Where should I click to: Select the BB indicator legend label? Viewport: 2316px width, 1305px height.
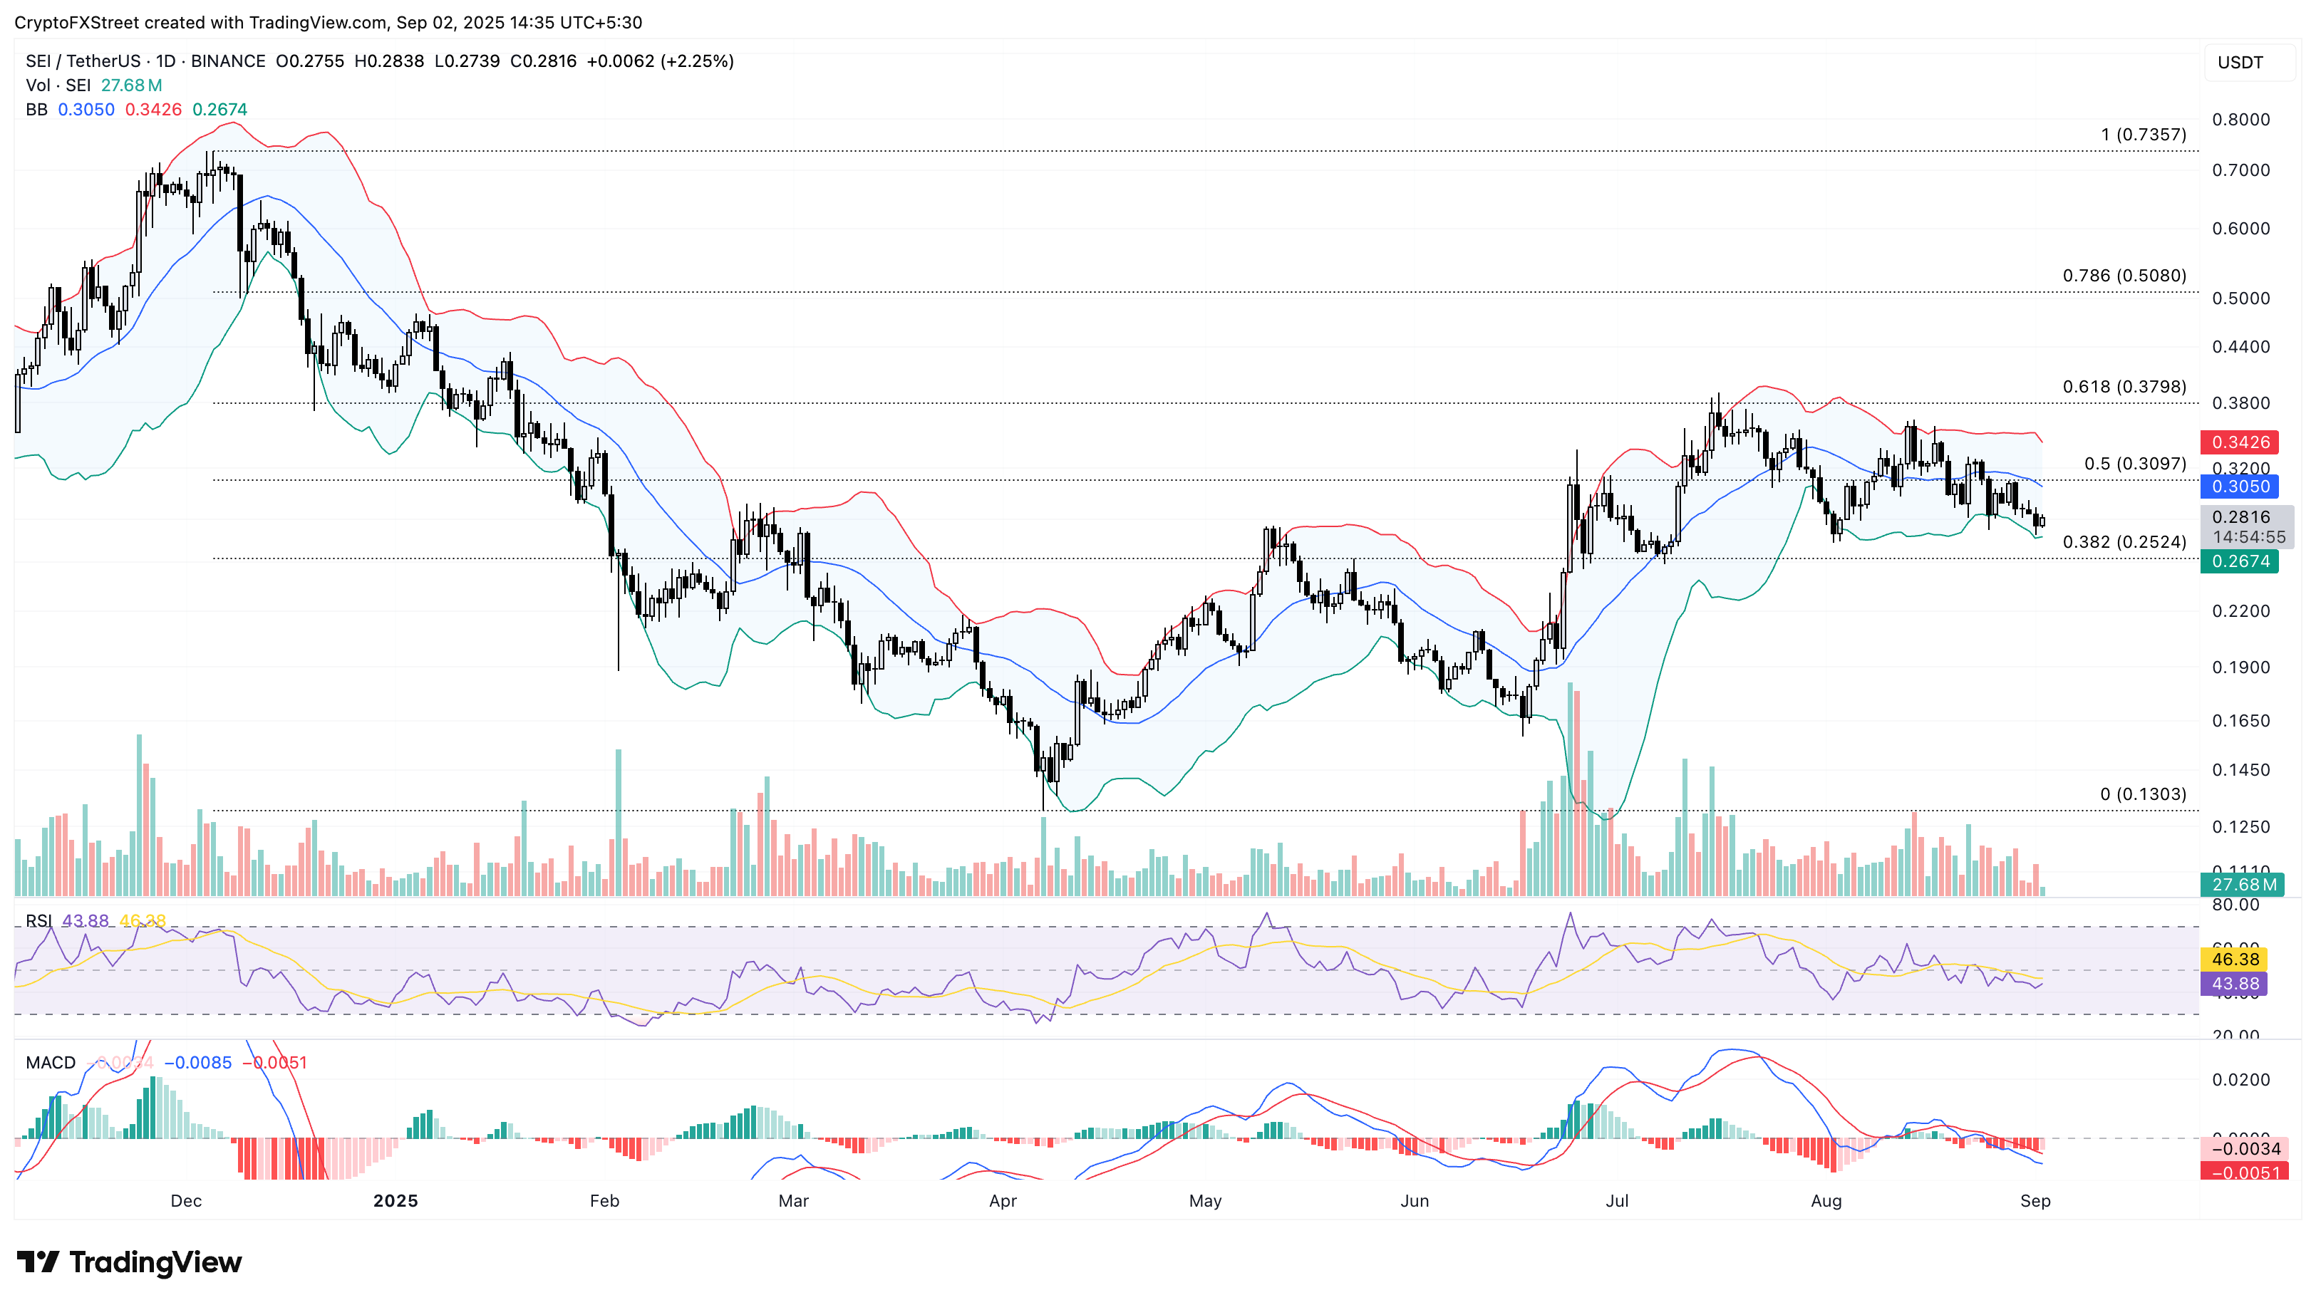[36, 110]
